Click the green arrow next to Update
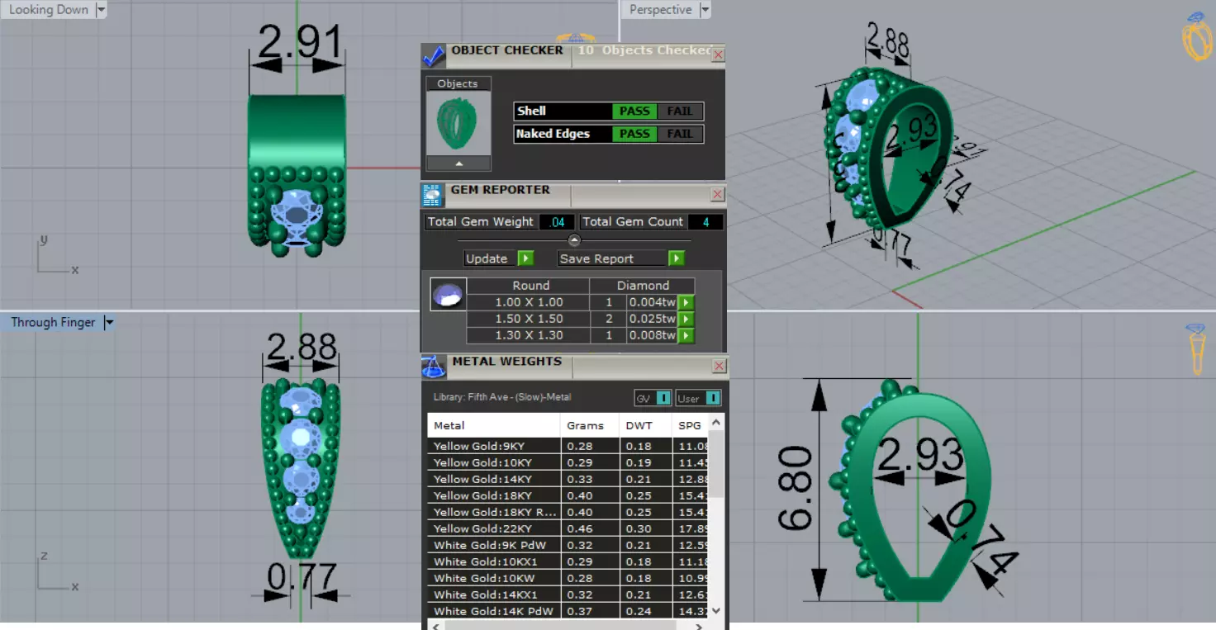Viewport: 1216px width, 630px height. tap(525, 258)
